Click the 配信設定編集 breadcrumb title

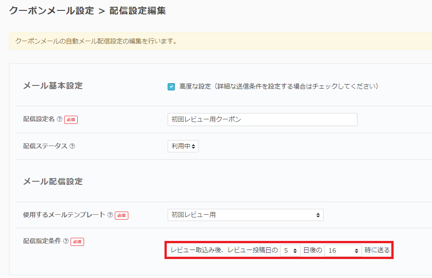137,10
